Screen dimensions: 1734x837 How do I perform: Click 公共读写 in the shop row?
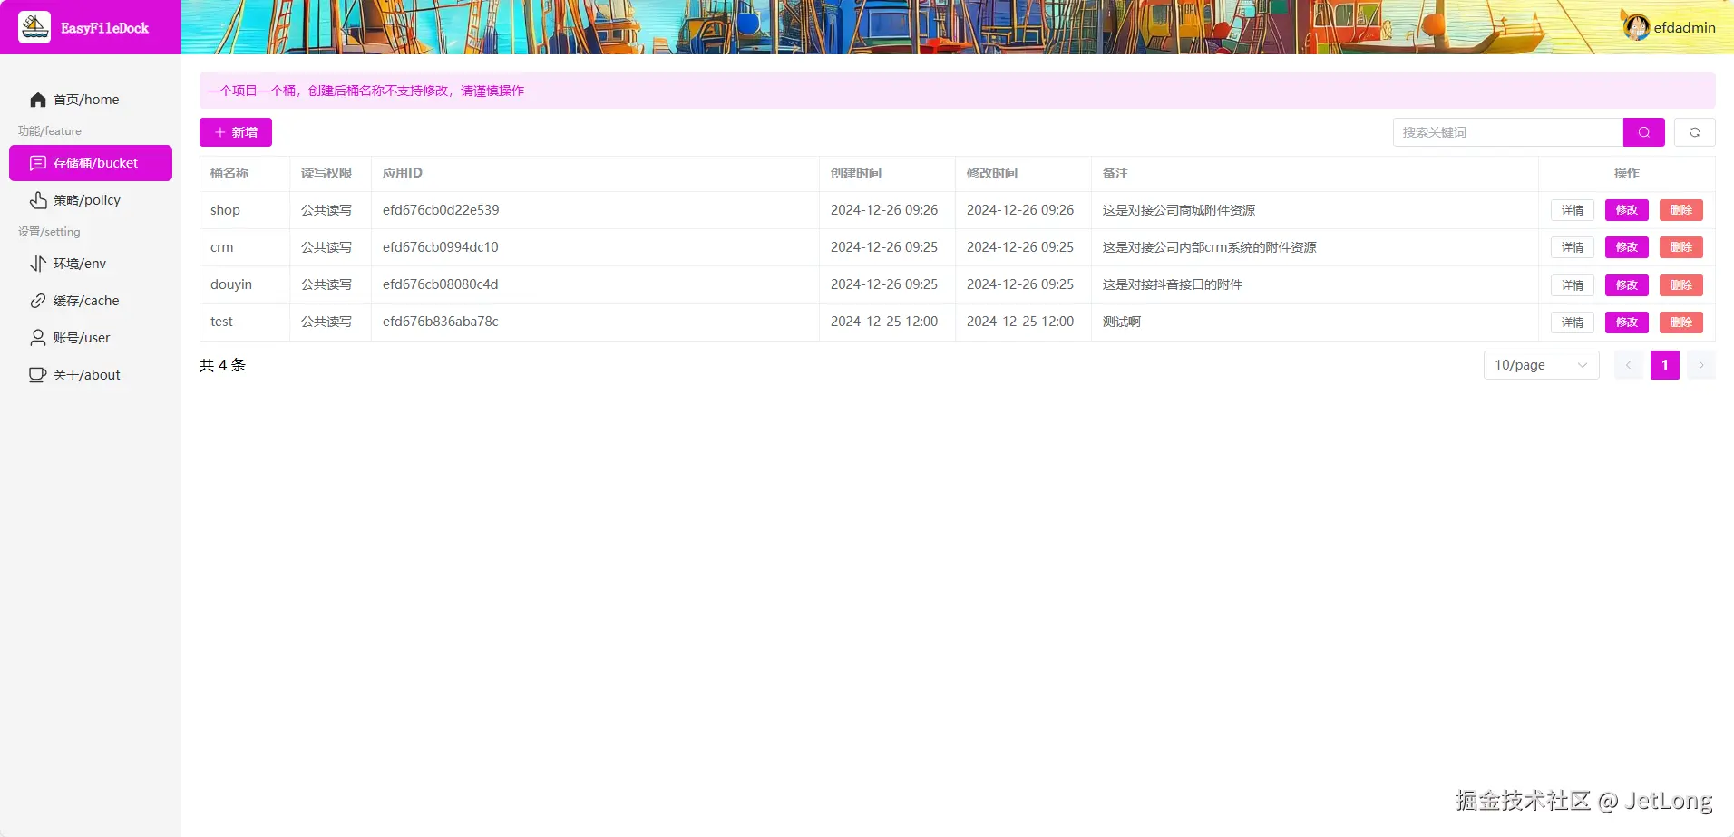click(x=326, y=210)
